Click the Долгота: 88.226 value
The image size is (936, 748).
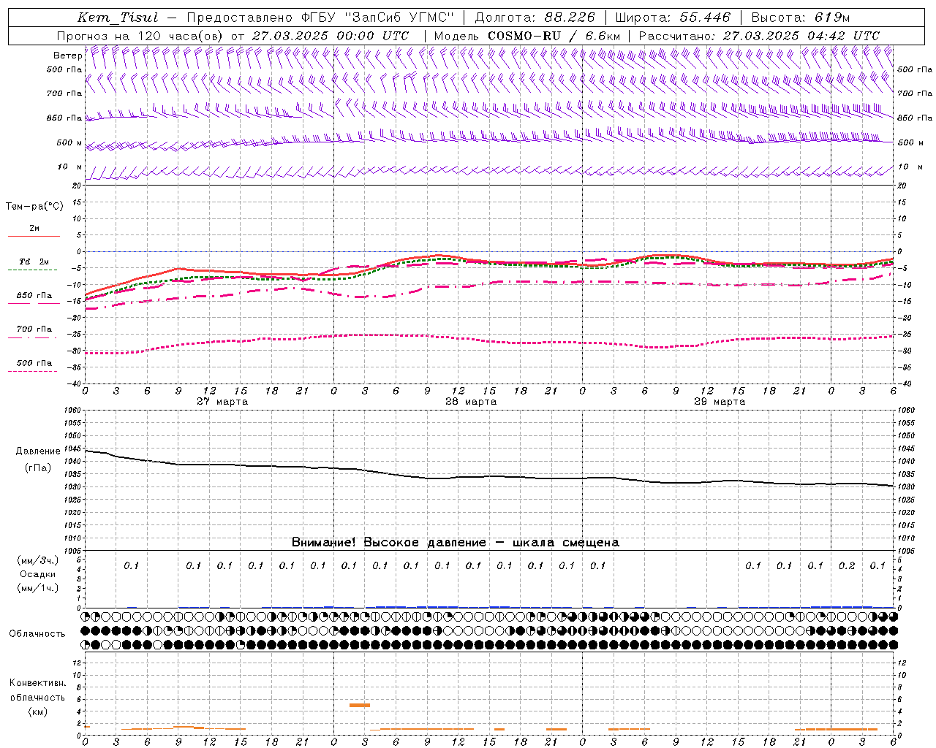pyautogui.click(x=535, y=18)
